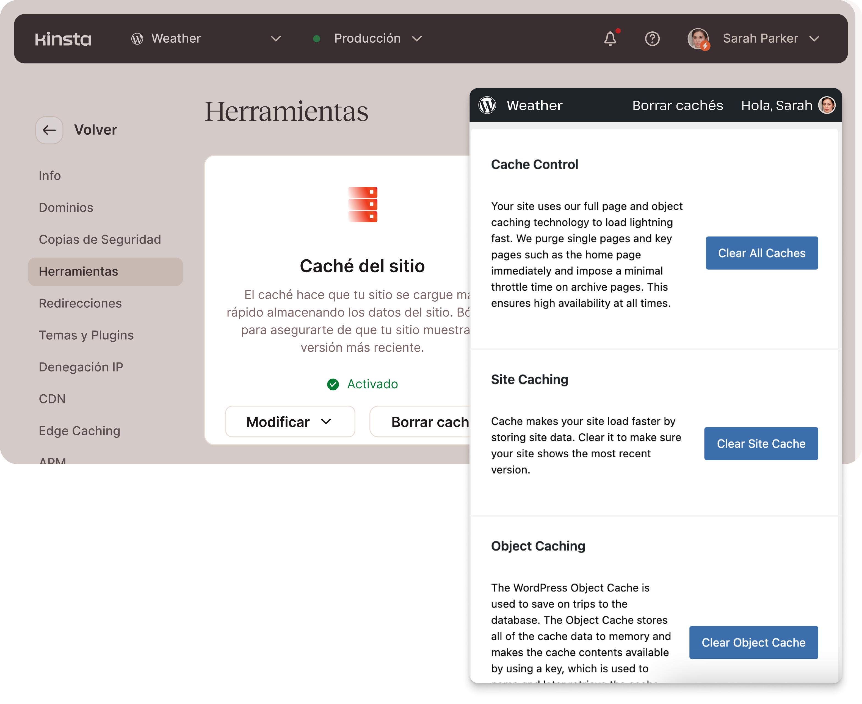Open the Sarah Parker account menu chevron
Viewport: 862px width, 704px height.
[814, 39]
